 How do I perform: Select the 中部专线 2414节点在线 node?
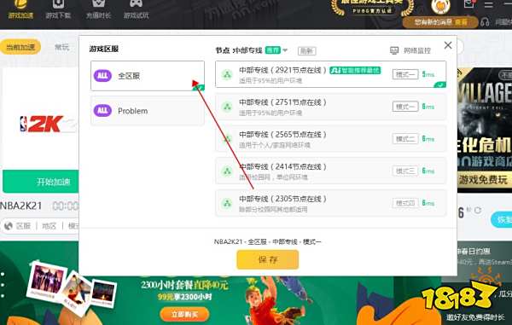(x=330, y=171)
